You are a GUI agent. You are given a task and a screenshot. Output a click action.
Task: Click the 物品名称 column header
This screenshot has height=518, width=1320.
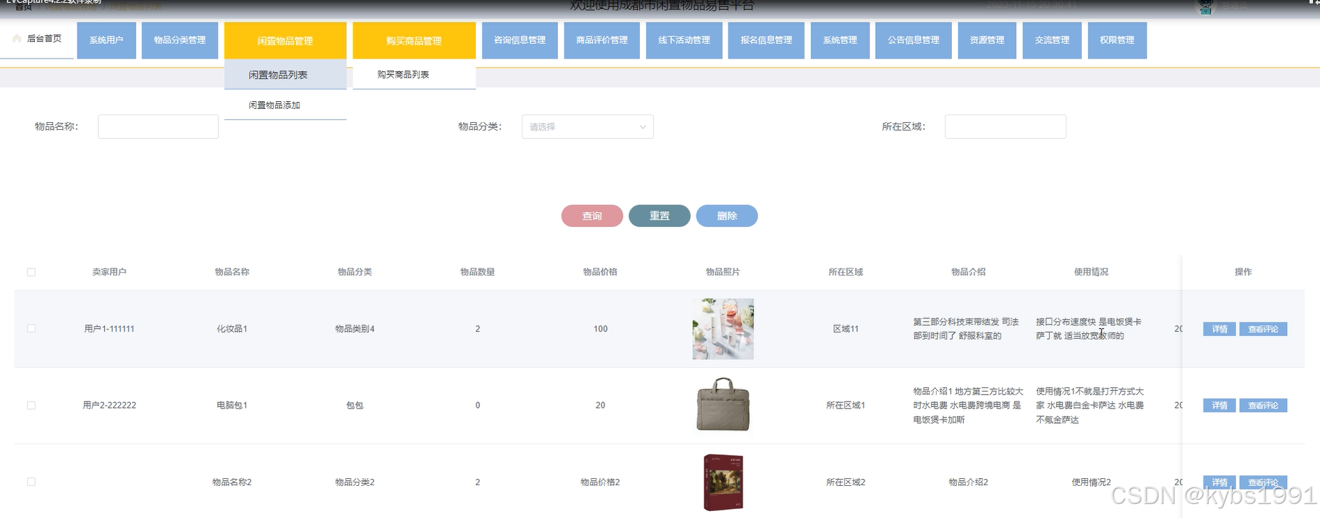coord(232,272)
